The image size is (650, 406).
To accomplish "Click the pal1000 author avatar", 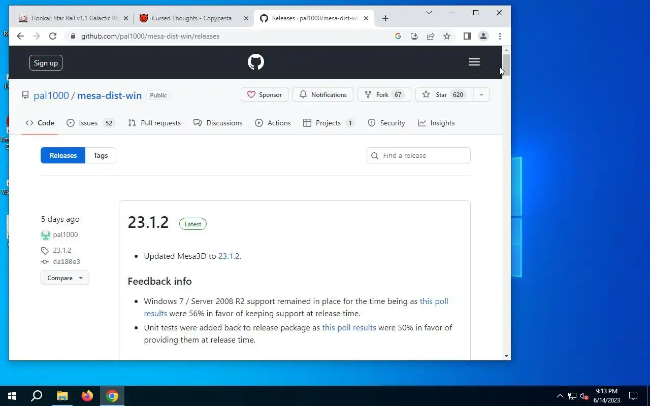I will tap(46, 235).
